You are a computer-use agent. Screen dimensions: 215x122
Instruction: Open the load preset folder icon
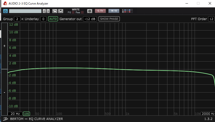(55, 11)
